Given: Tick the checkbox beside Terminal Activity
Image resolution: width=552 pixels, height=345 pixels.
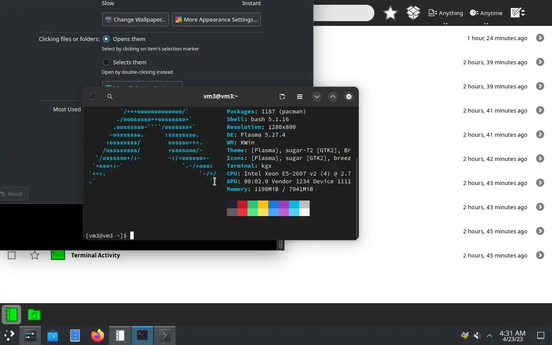Looking at the screenshot, I should point(12,255).
